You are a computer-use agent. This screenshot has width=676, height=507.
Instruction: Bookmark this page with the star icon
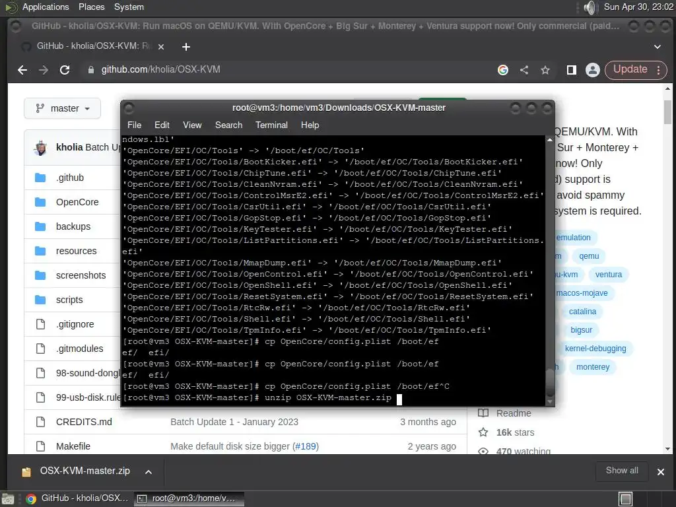[545, 70]
